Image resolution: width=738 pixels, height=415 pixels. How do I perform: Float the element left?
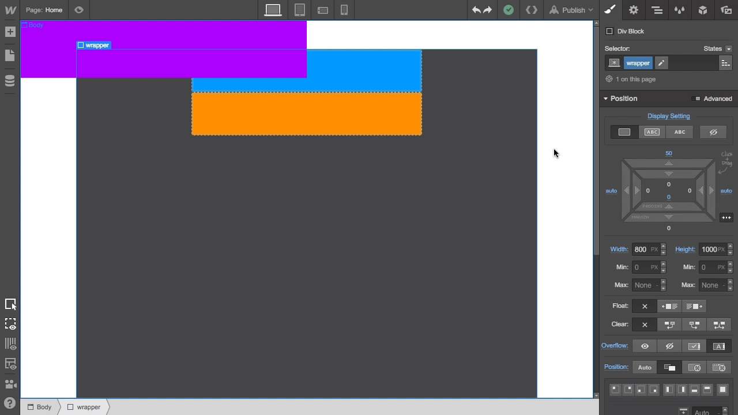tap(669, 306)
